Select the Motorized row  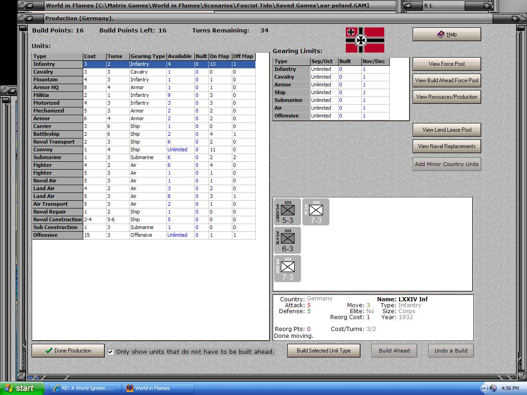tap(144, 103)
